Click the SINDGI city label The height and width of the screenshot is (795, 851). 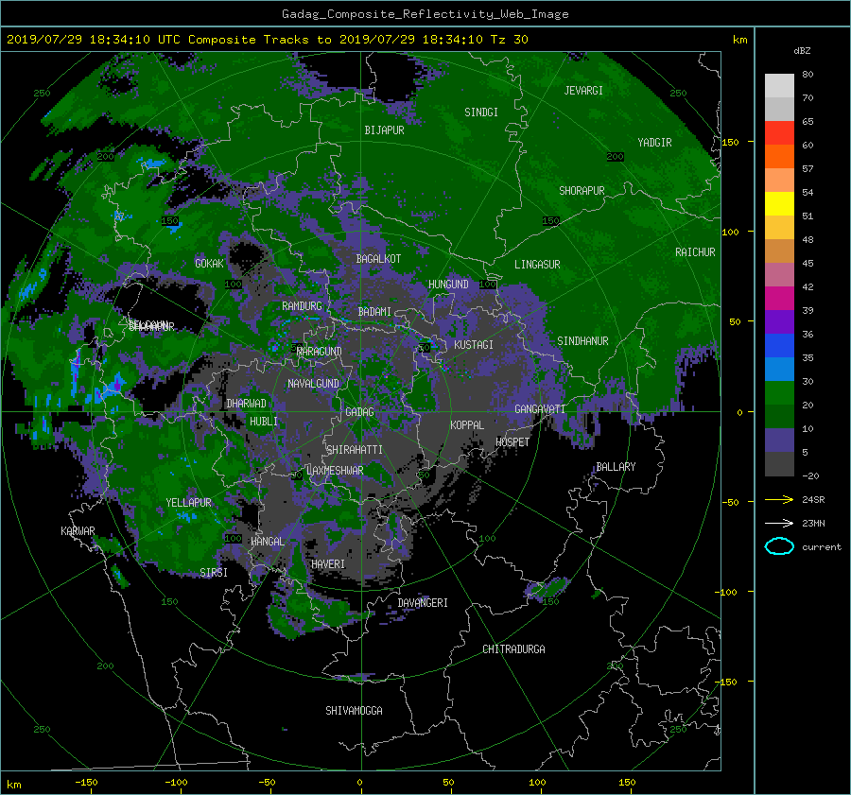pyautogui.click(x=481, y=112)
